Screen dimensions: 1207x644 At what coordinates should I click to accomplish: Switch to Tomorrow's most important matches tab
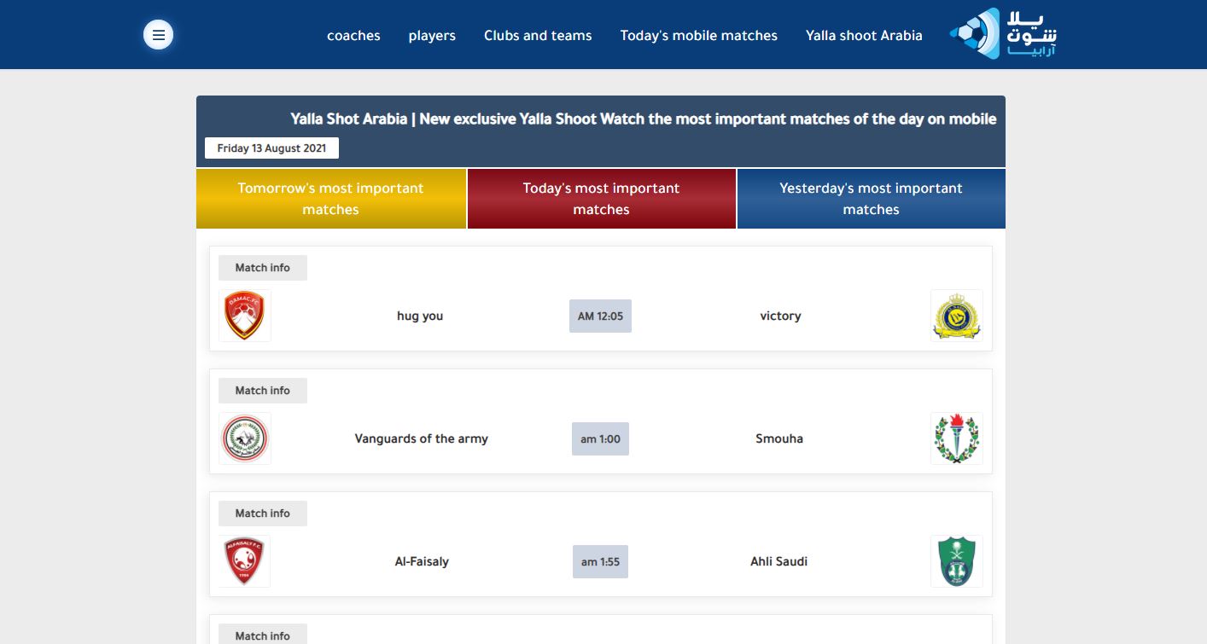tap(331, 199)
